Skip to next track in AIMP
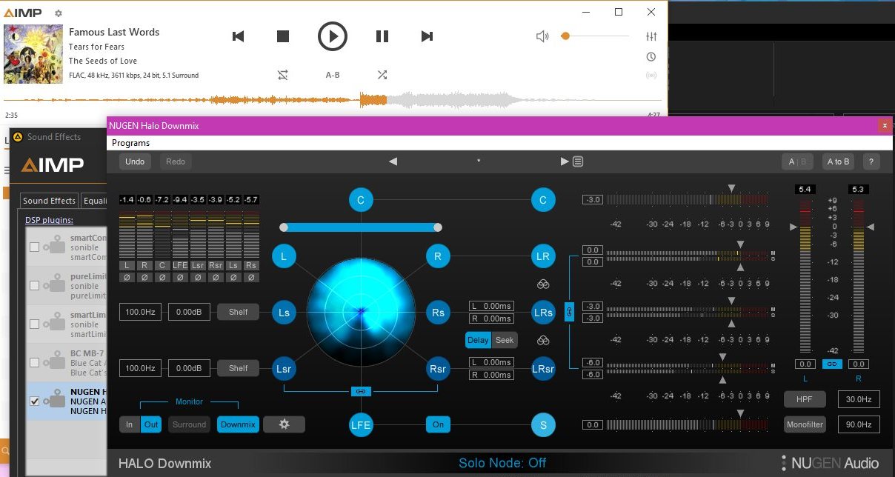 pyautogui.click(x=427, y=36)
